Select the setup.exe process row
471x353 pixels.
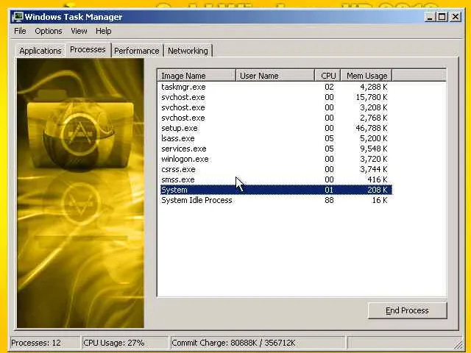(276, 128)
